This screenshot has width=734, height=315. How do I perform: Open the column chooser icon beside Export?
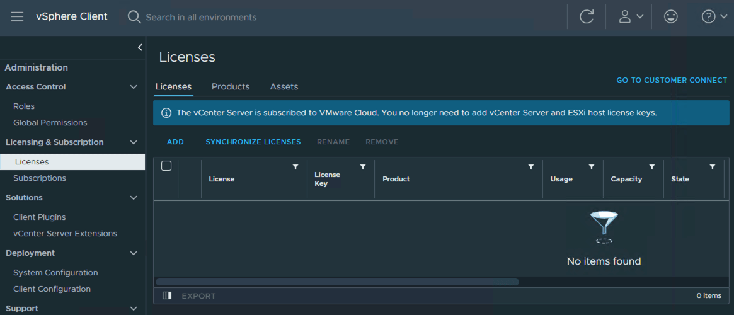tap(167, 295)
